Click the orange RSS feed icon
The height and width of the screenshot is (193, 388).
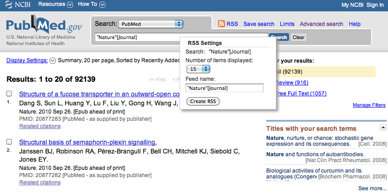222,24
